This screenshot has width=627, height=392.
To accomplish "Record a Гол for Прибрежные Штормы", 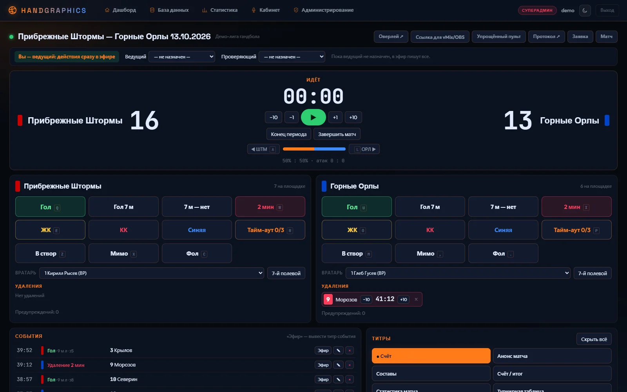I will [x=50, y=207].
